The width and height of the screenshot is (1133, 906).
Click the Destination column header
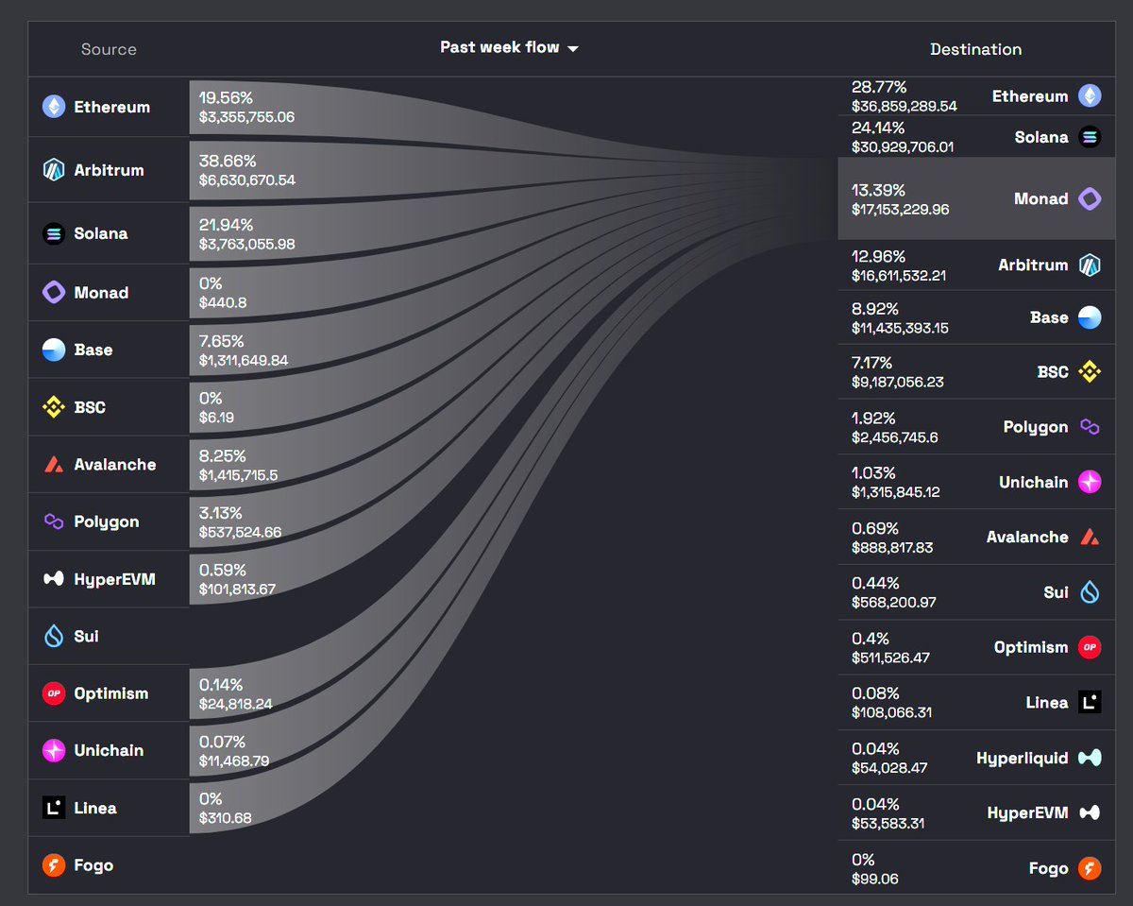pyautogui.click(x=976, y=49)
